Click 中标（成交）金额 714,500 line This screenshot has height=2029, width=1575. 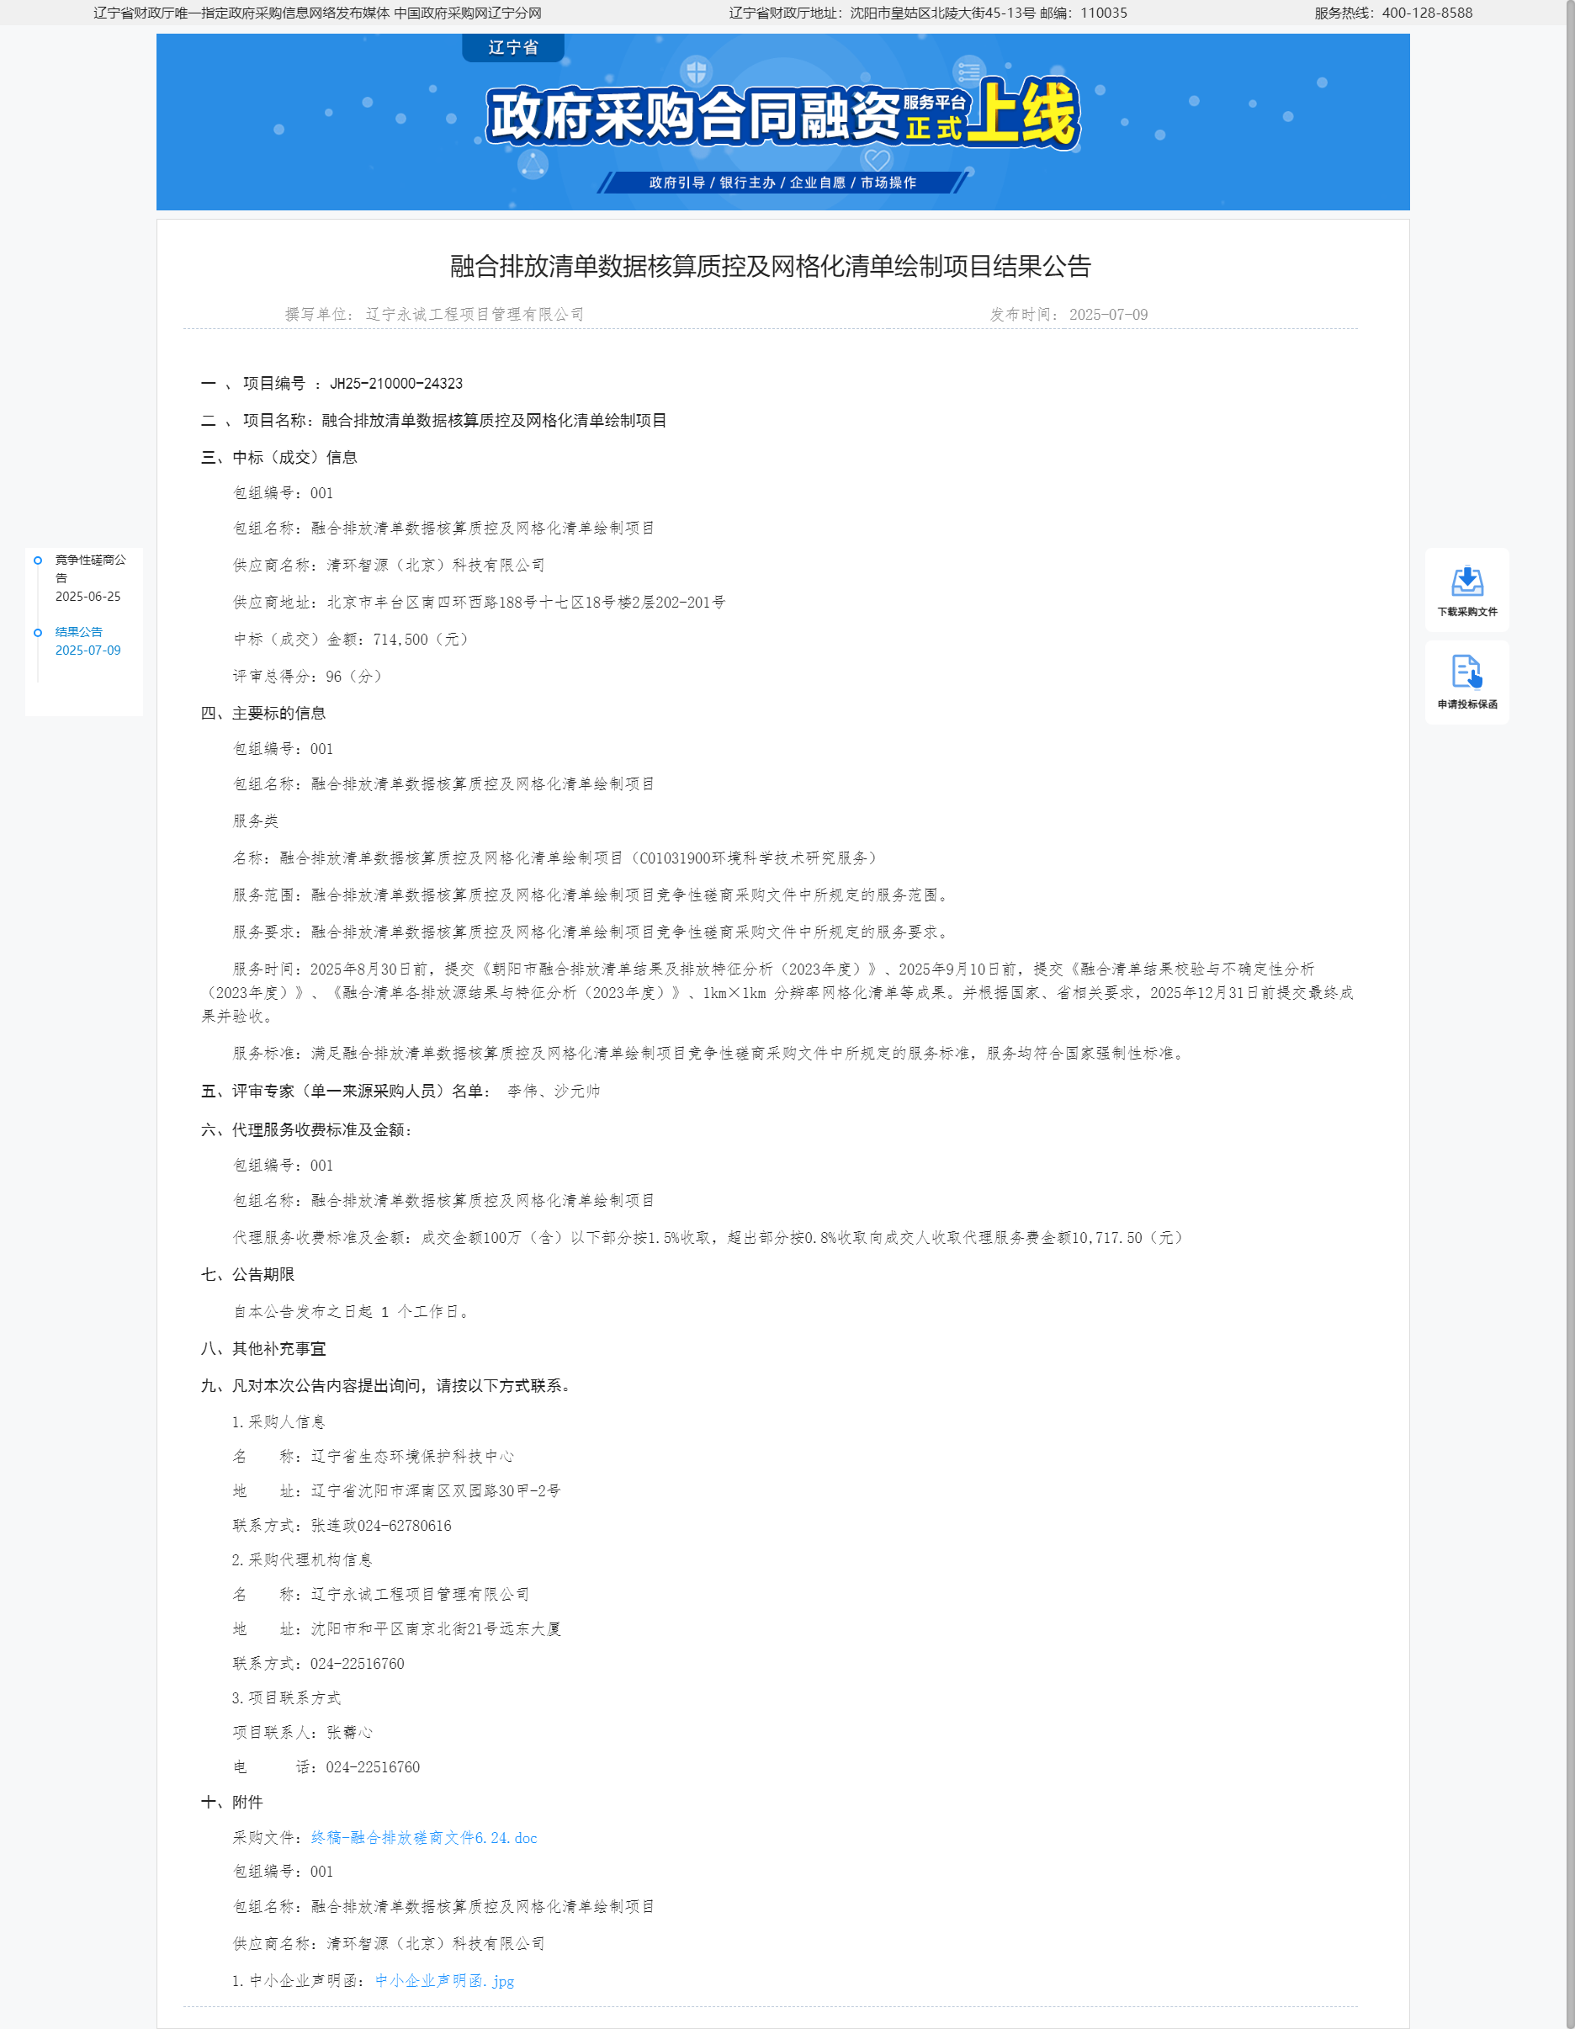(x=353, y=640)
